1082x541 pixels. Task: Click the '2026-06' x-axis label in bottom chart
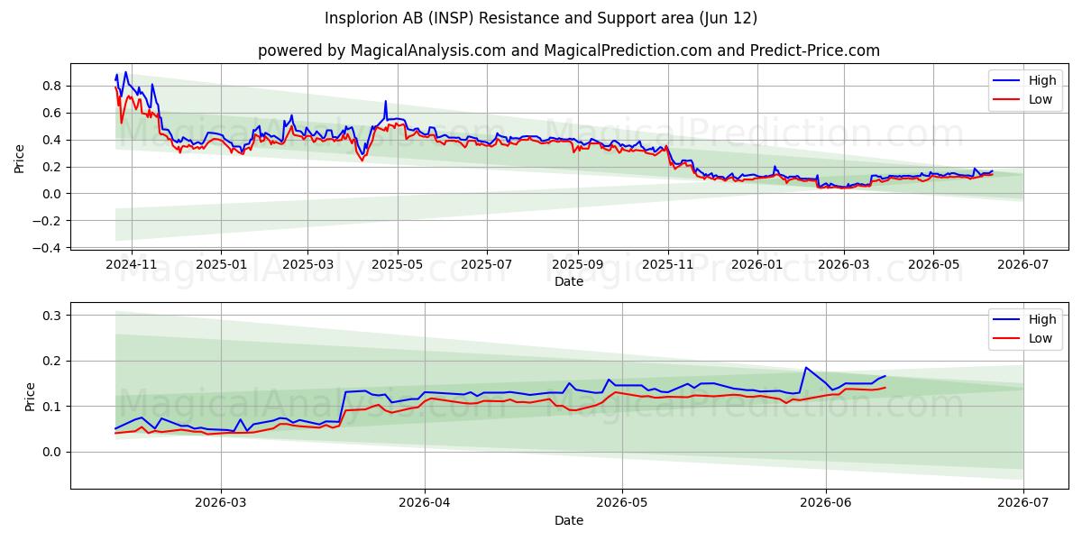pos(827,503)
